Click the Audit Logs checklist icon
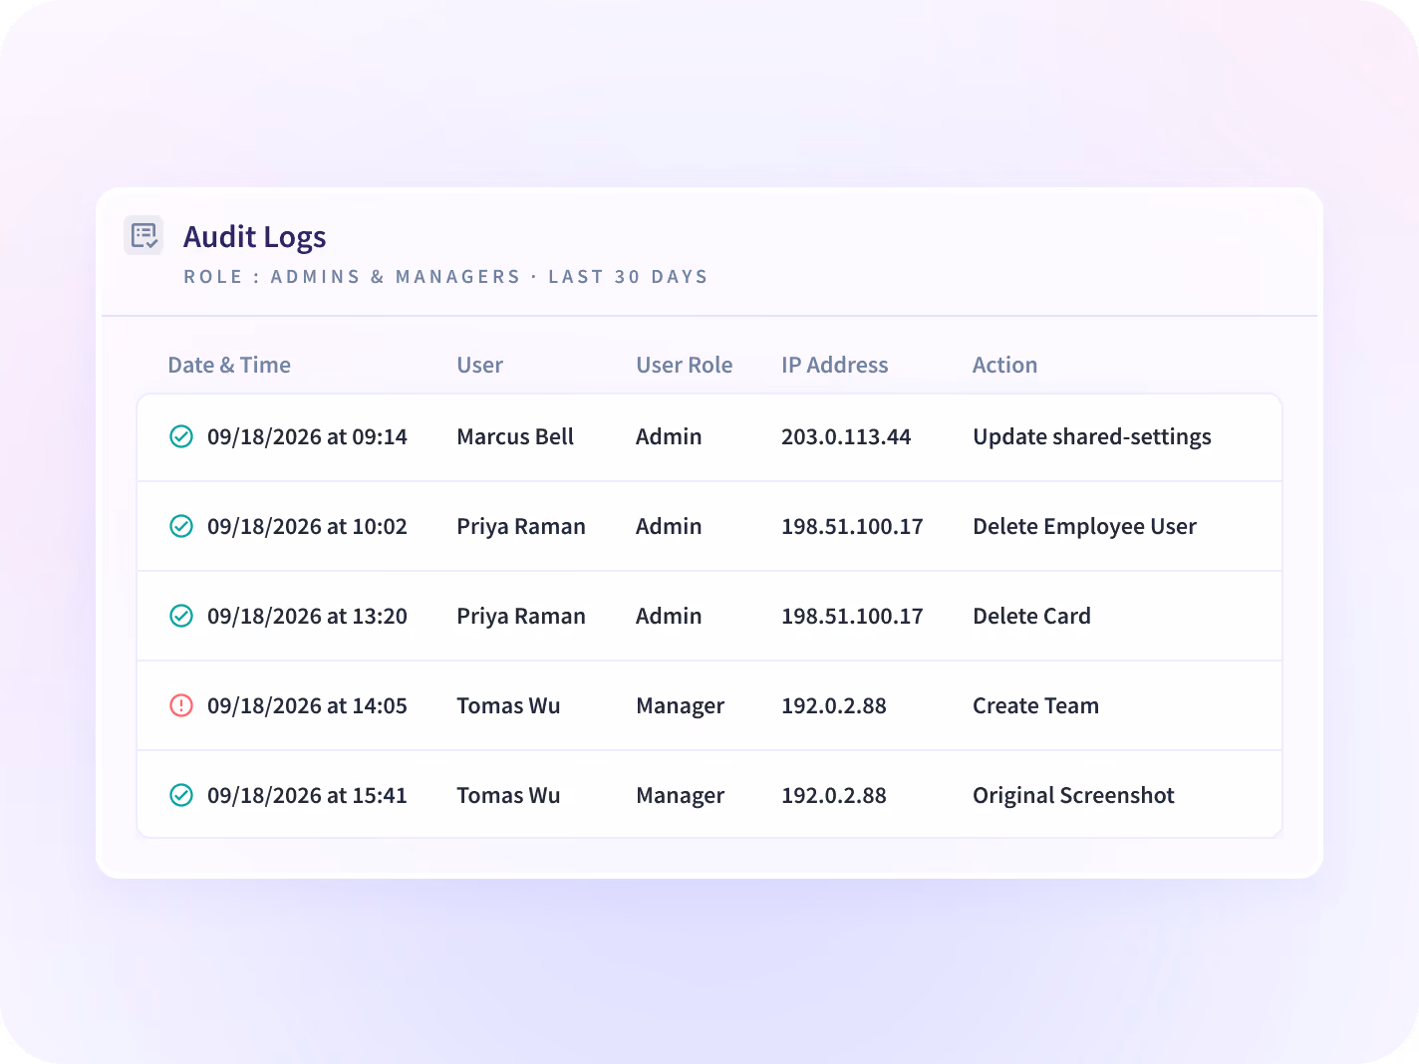This screenshot has height=1064, width=1419. [x=143, y=236]
